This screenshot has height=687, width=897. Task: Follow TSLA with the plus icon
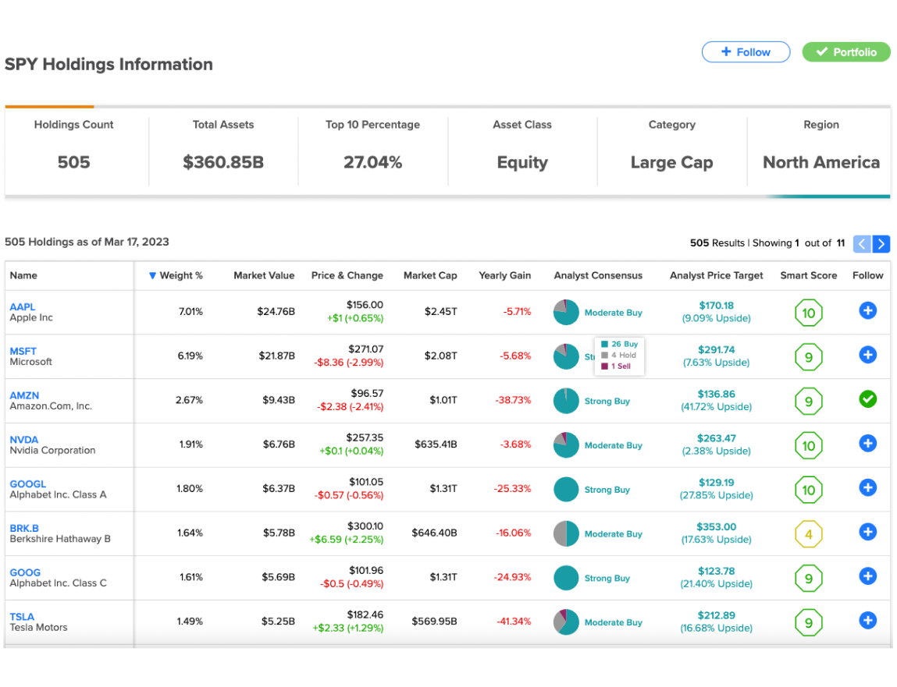click(x=867, y=620)
